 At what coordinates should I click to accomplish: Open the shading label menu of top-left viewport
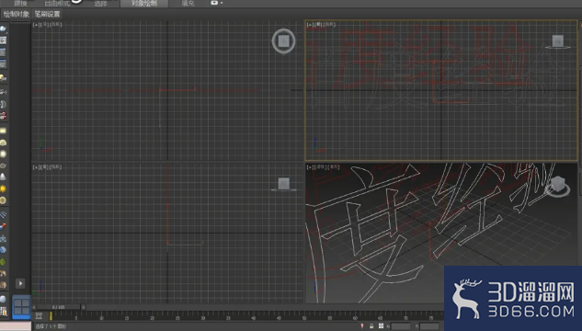click(x=56, y=25)
